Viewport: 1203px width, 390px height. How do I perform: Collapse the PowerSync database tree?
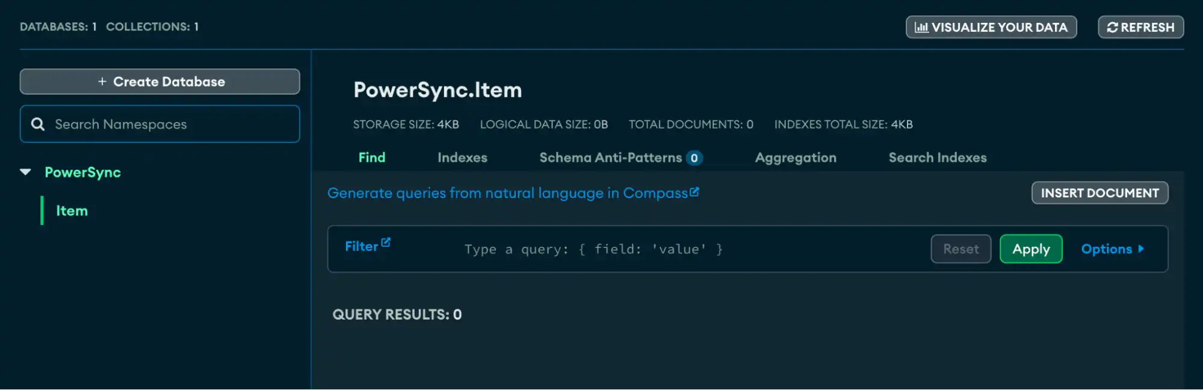[25, 172]
